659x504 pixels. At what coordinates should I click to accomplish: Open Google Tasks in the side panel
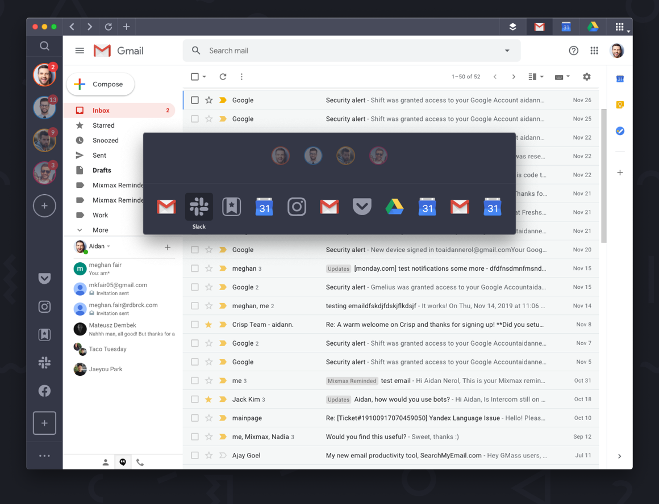pyautogui.click(x=620, y=131)
